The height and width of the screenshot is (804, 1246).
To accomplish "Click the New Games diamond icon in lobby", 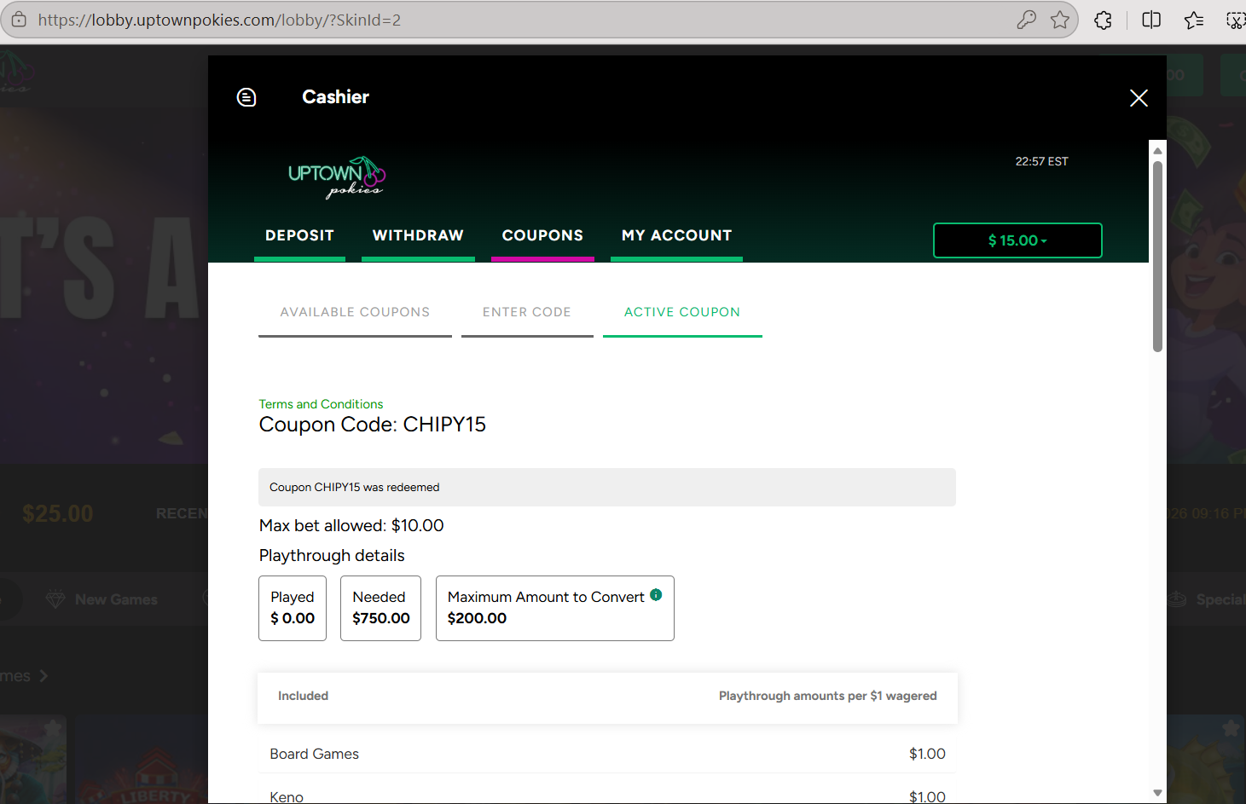I will [x=55, y=599].
